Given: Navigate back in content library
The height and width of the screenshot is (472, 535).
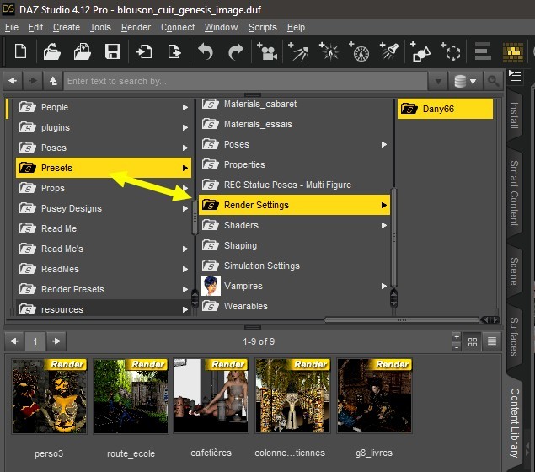Looking at the screenshot, I should pyautogui.click(x=13, y=81).
